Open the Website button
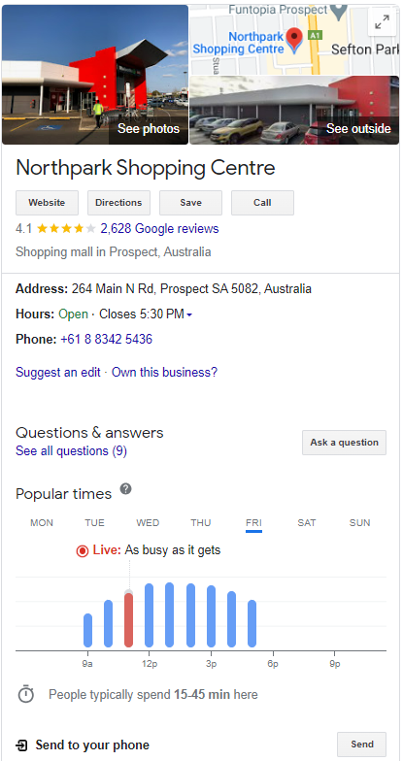The image size is (403, 761). (47, 203)
